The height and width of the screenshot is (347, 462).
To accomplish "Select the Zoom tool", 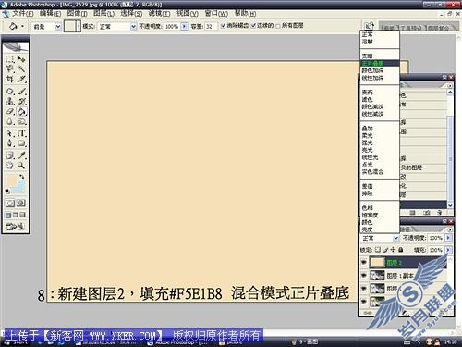I will tap(21, 166).
